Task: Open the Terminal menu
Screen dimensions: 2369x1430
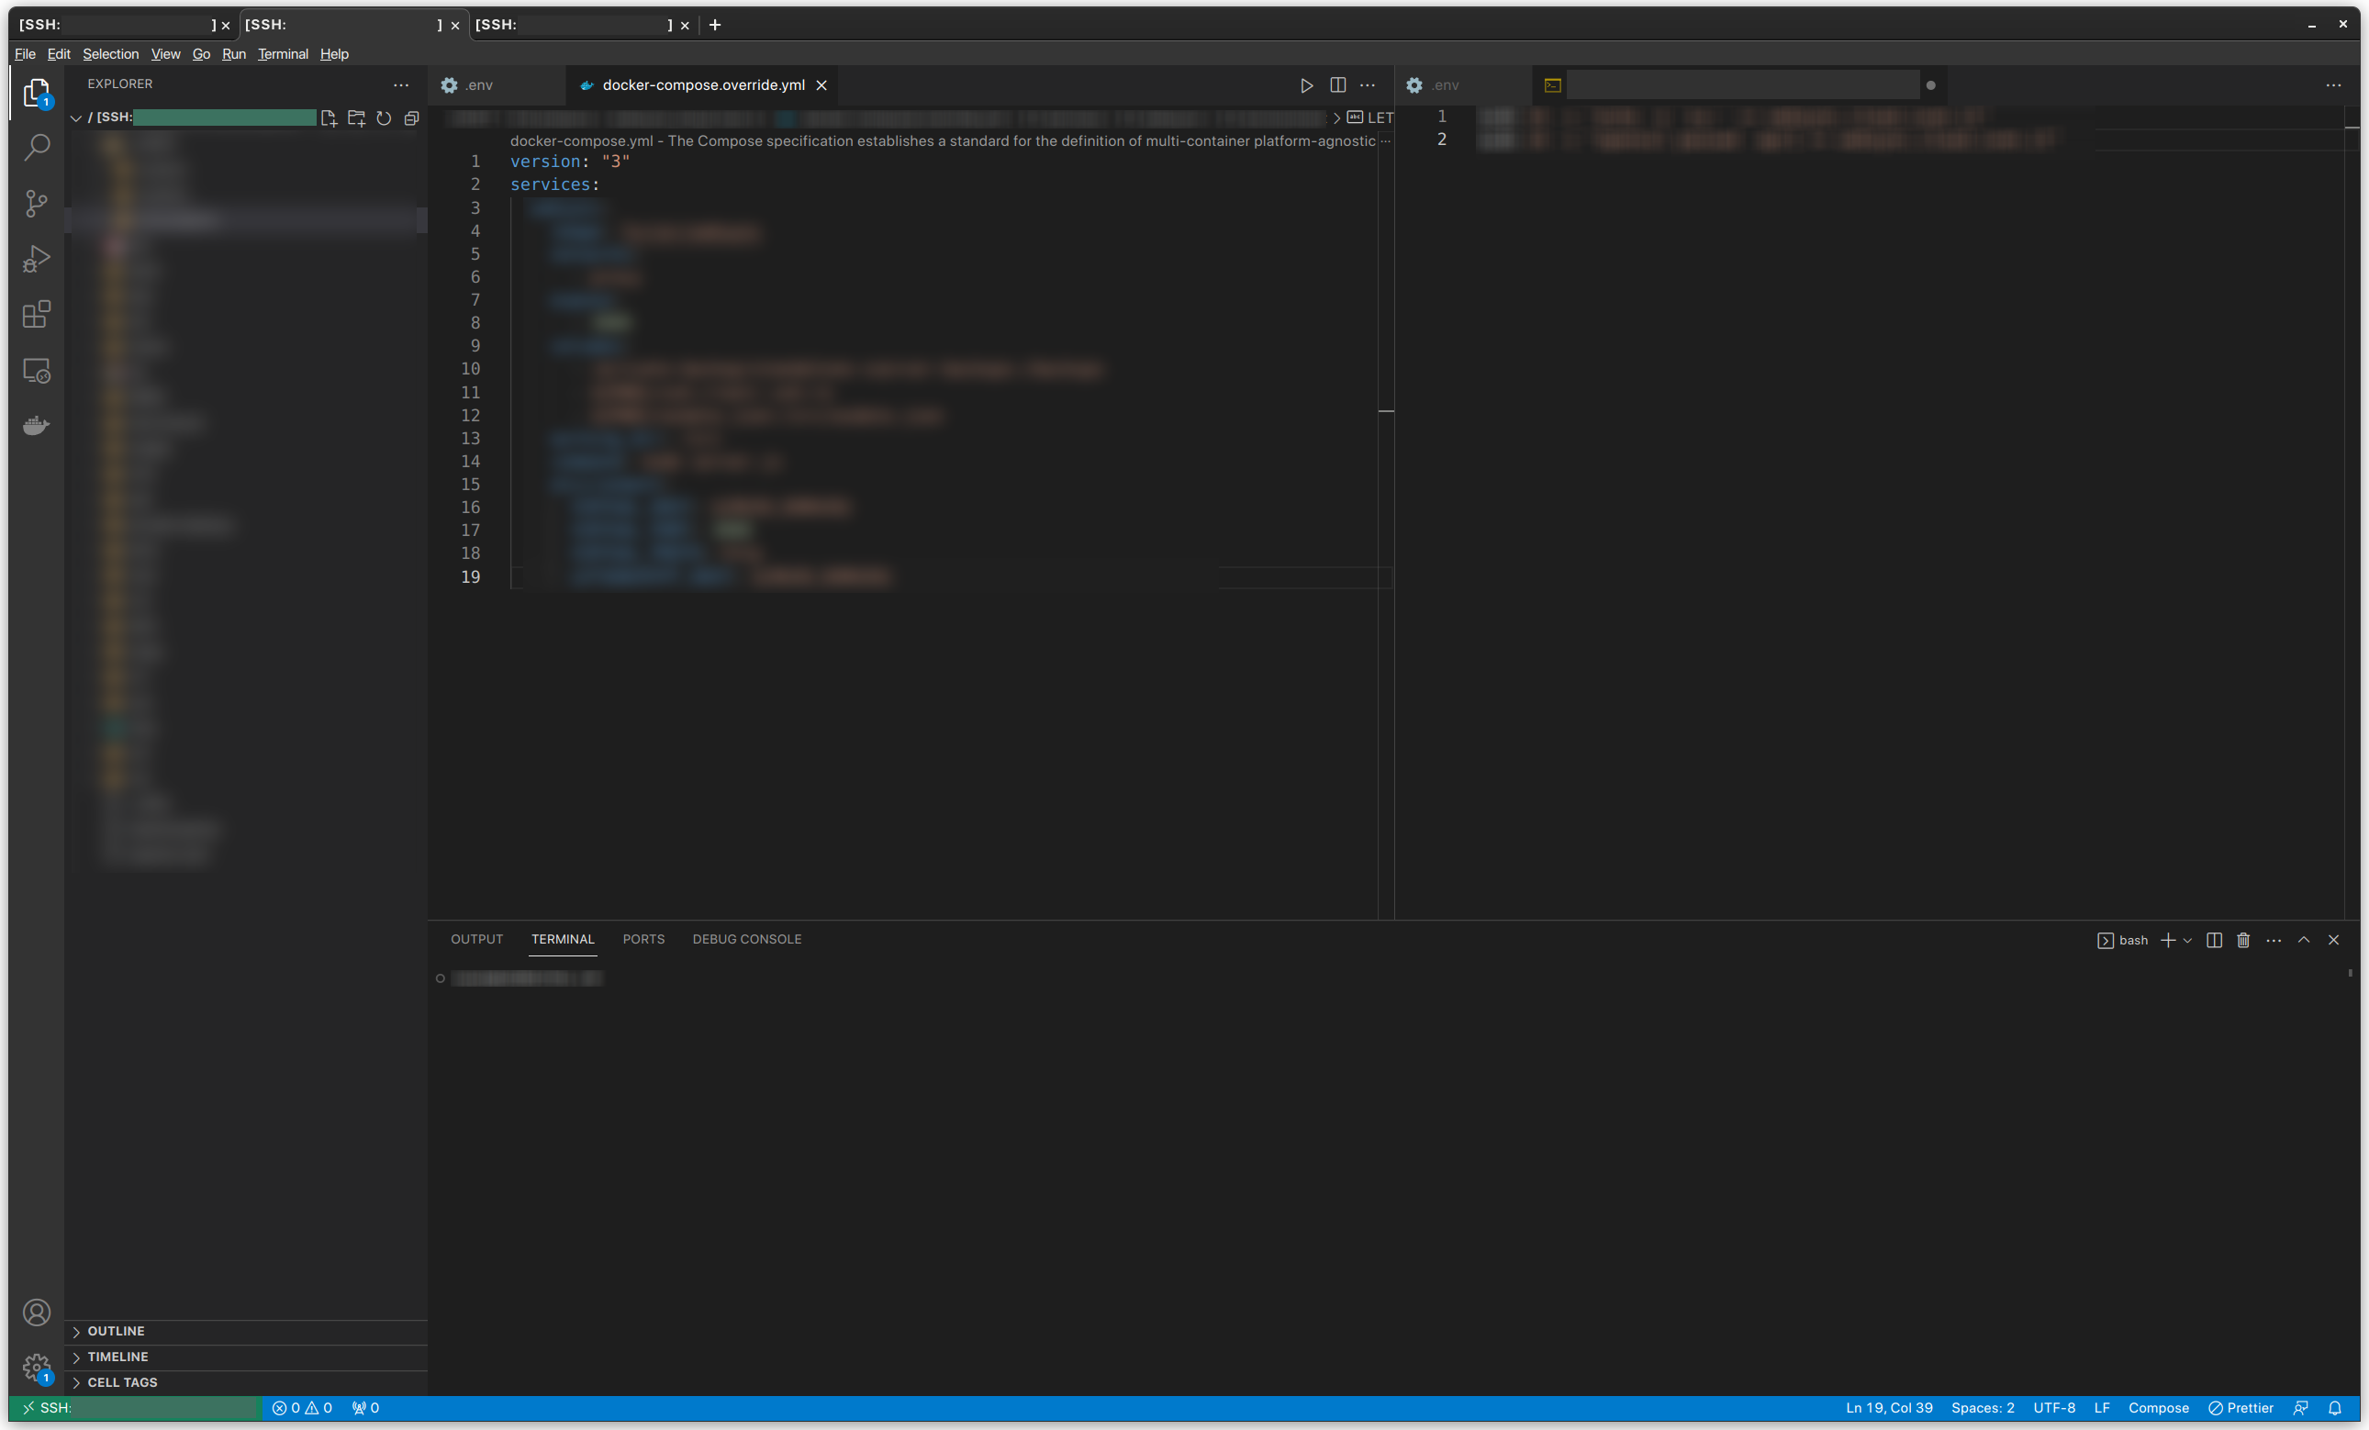Action: click(283, 54)
